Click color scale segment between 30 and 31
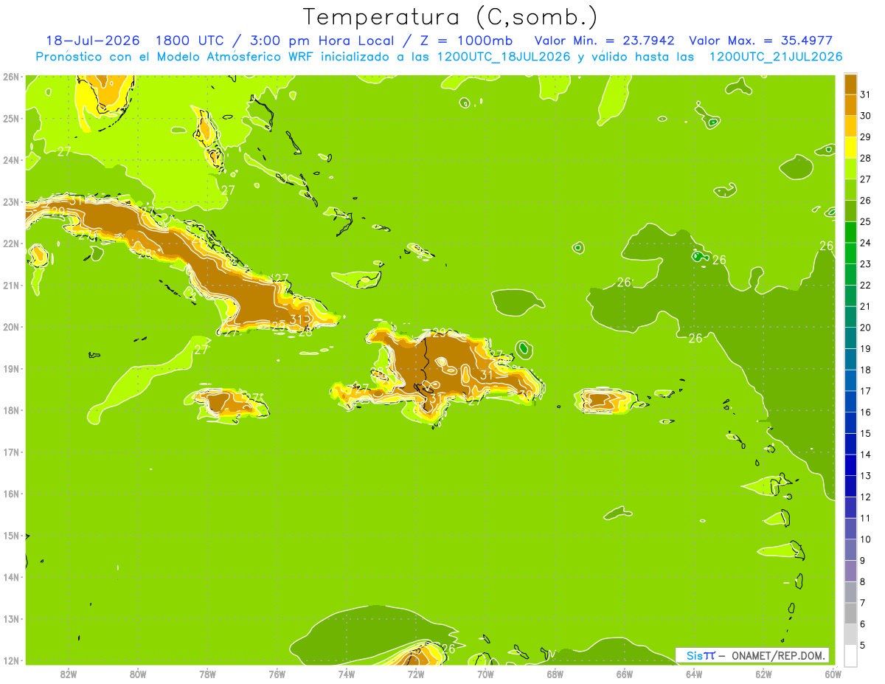 (x=850, y=105)
